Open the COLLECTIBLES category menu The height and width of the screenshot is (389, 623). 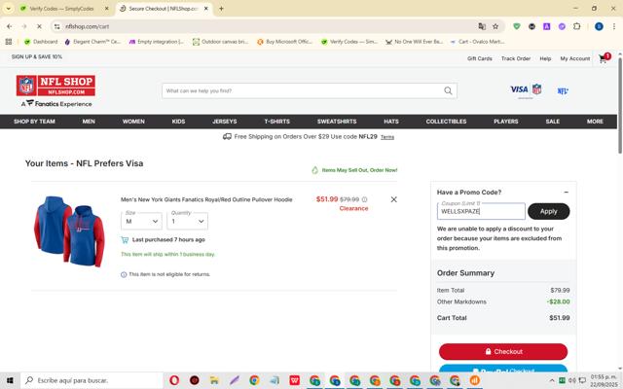tap(446, 122)
